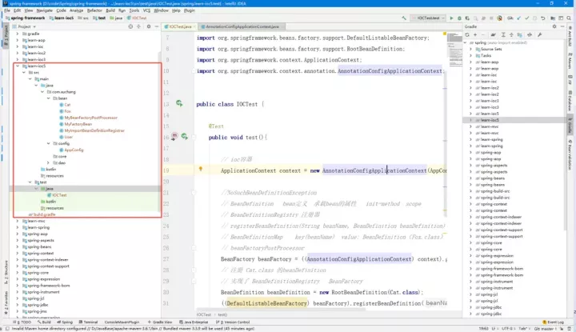Open the Navigate menu

(x=45, y=10)
